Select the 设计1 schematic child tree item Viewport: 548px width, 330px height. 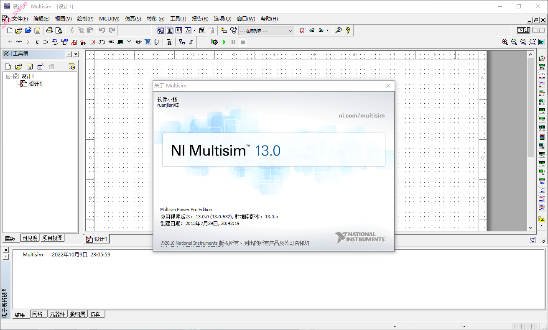point(36,84)
